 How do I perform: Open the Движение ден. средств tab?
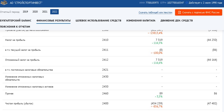coord(177,20)
